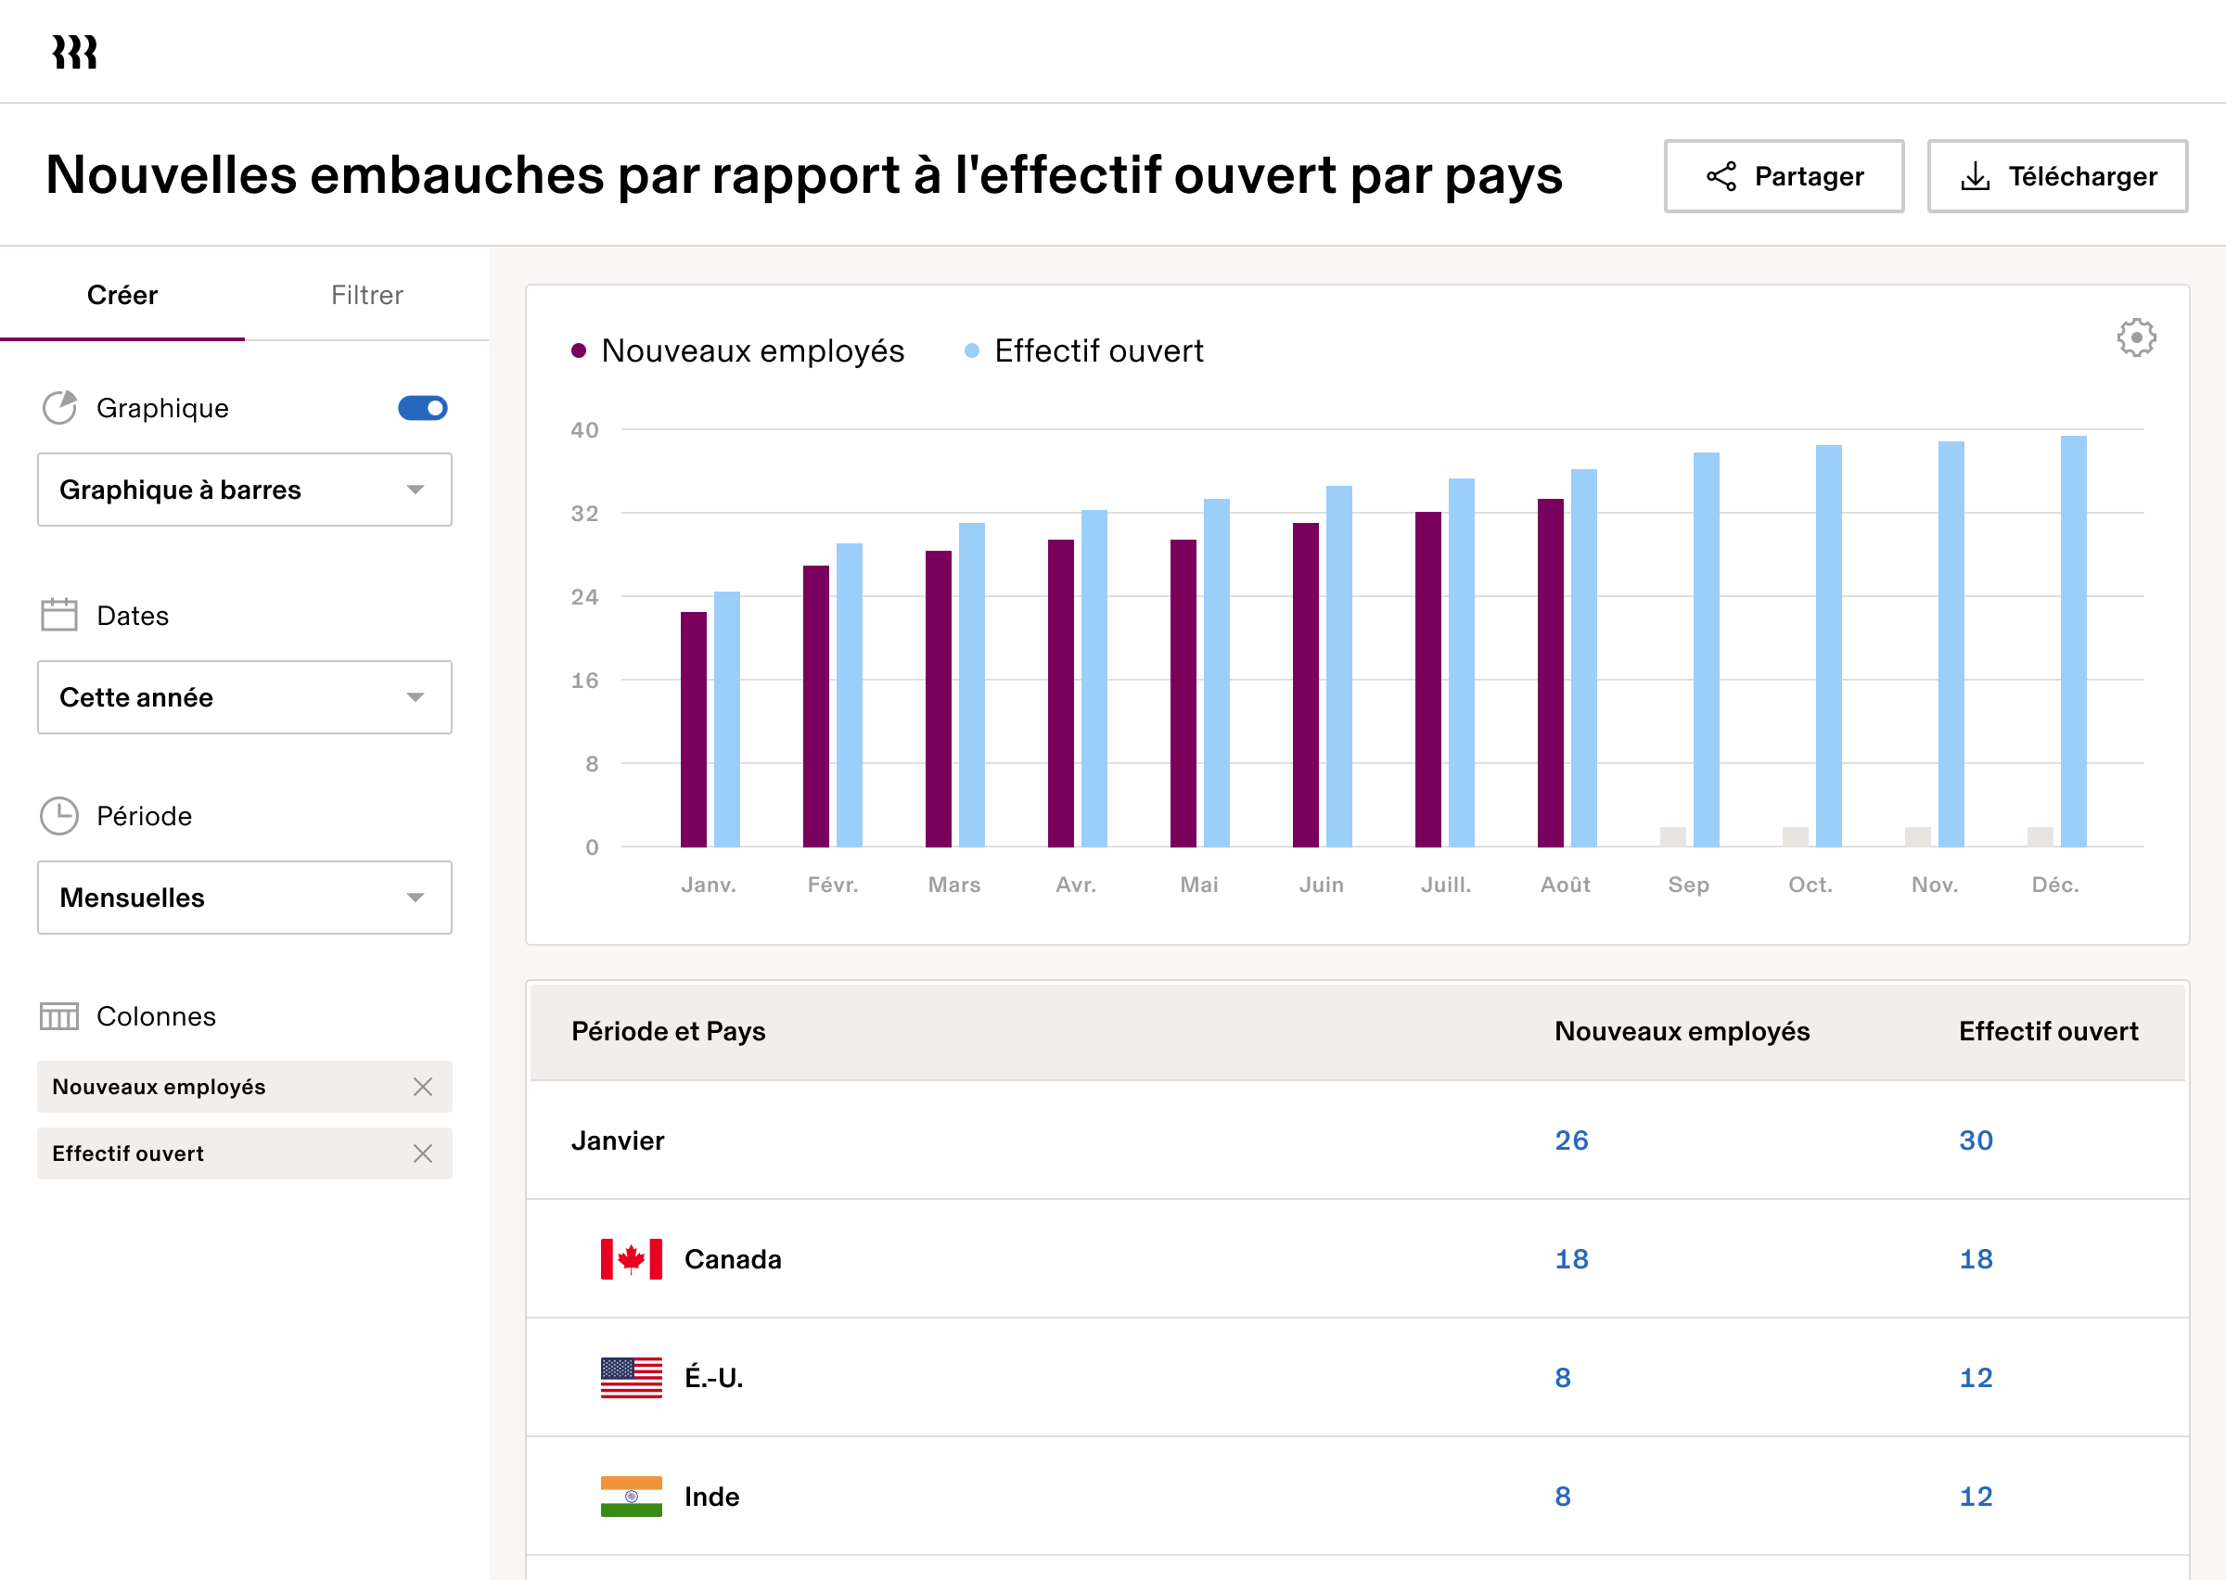Click the Période clock icon

point(59,815)
